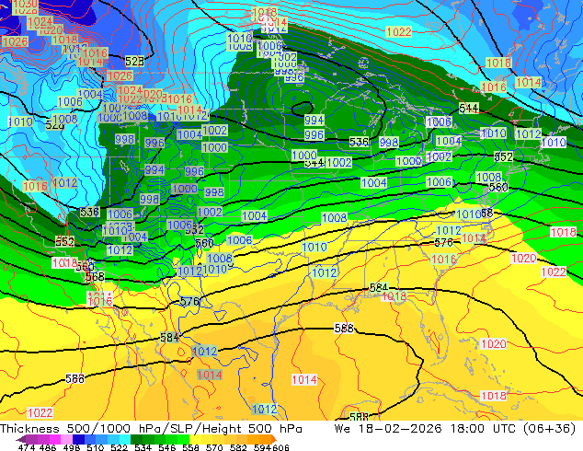
Task: Click the legend value 522
Action: tap(119, 447)
